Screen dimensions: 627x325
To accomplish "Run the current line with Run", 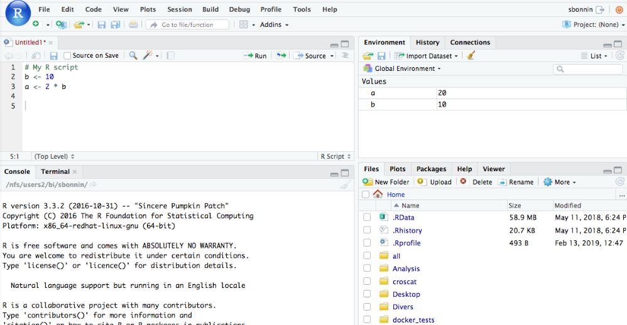I will tap(254, 56).
